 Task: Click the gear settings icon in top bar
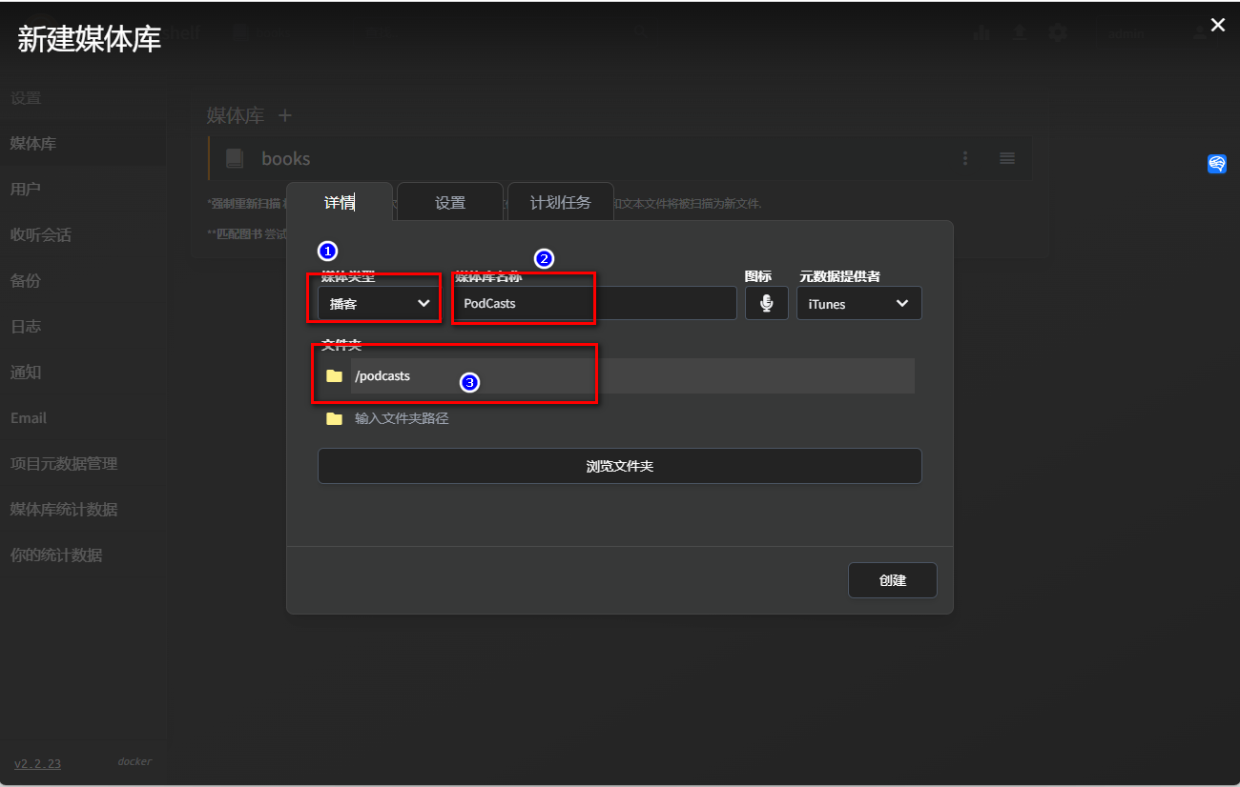pyautogui.click(x=1057, y=32)
